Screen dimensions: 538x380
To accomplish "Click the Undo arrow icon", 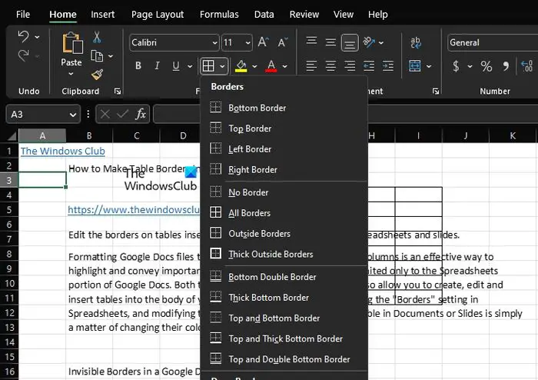I will click(x=23, y=36).
